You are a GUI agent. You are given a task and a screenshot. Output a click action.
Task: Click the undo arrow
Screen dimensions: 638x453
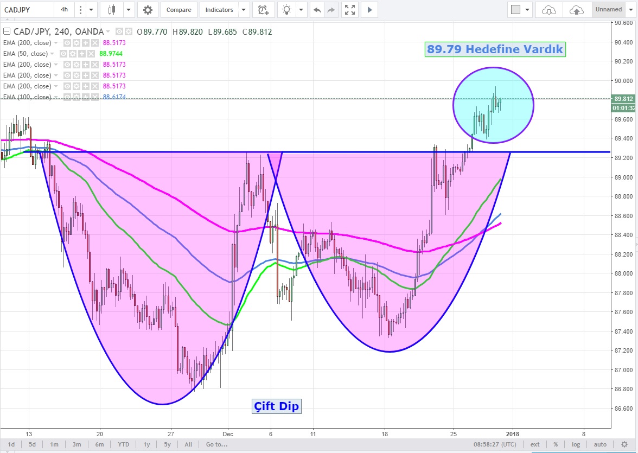(x=317, y=10)
